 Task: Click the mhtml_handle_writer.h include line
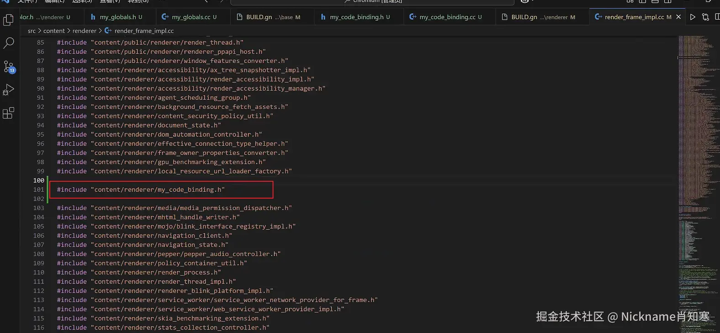pyautogui.click(x=148, y=217)
